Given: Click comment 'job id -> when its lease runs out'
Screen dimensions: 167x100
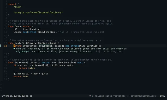Looking at the screenshot, I should coord(80,32).
